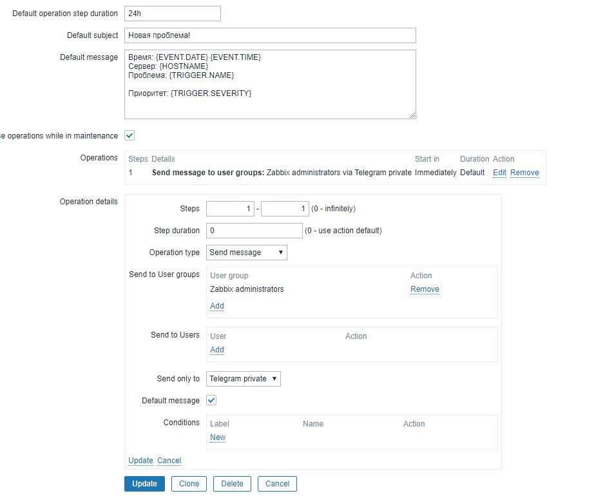Add a user group to send to
Screen dimensions: 594x498
pos(217,306)
